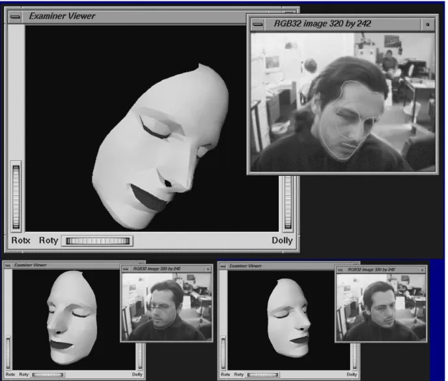448x381 pixels.
Task: Click the 'RGB32 image 320 by 242' large title bar
Action: [343, 24]
